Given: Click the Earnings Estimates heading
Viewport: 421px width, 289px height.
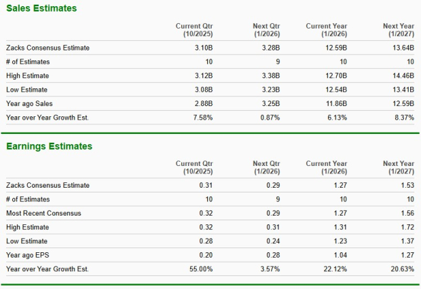Looking at the screenshot, I should coord(49,146).
